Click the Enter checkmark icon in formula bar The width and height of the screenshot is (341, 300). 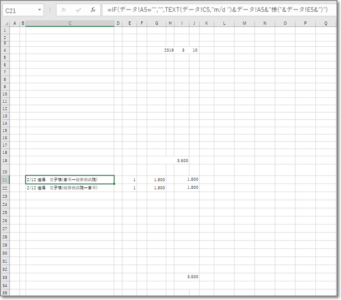78,10
